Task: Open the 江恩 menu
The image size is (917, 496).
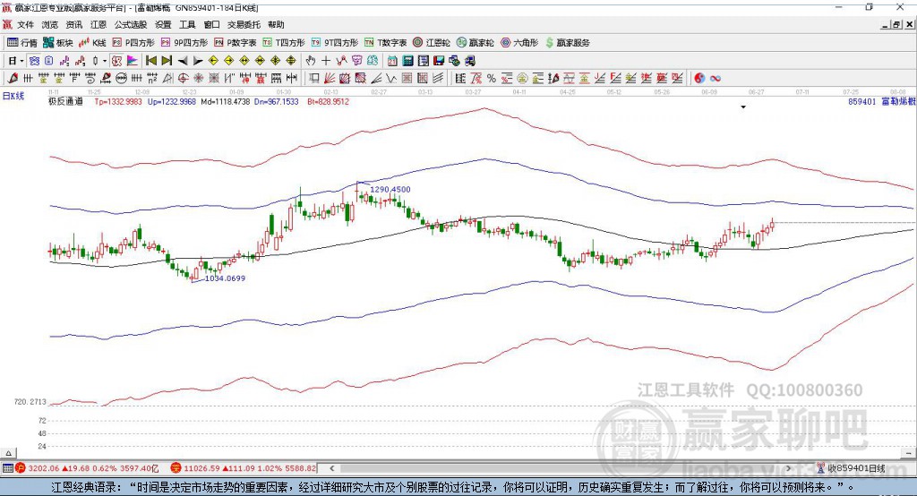Action: [x=99, y=24]
